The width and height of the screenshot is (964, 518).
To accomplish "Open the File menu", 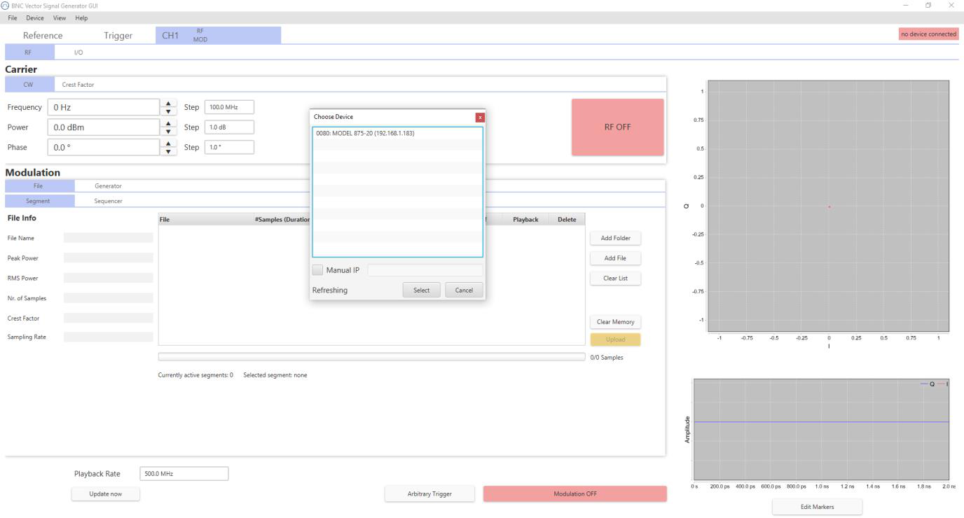I will tap(13, 17).
